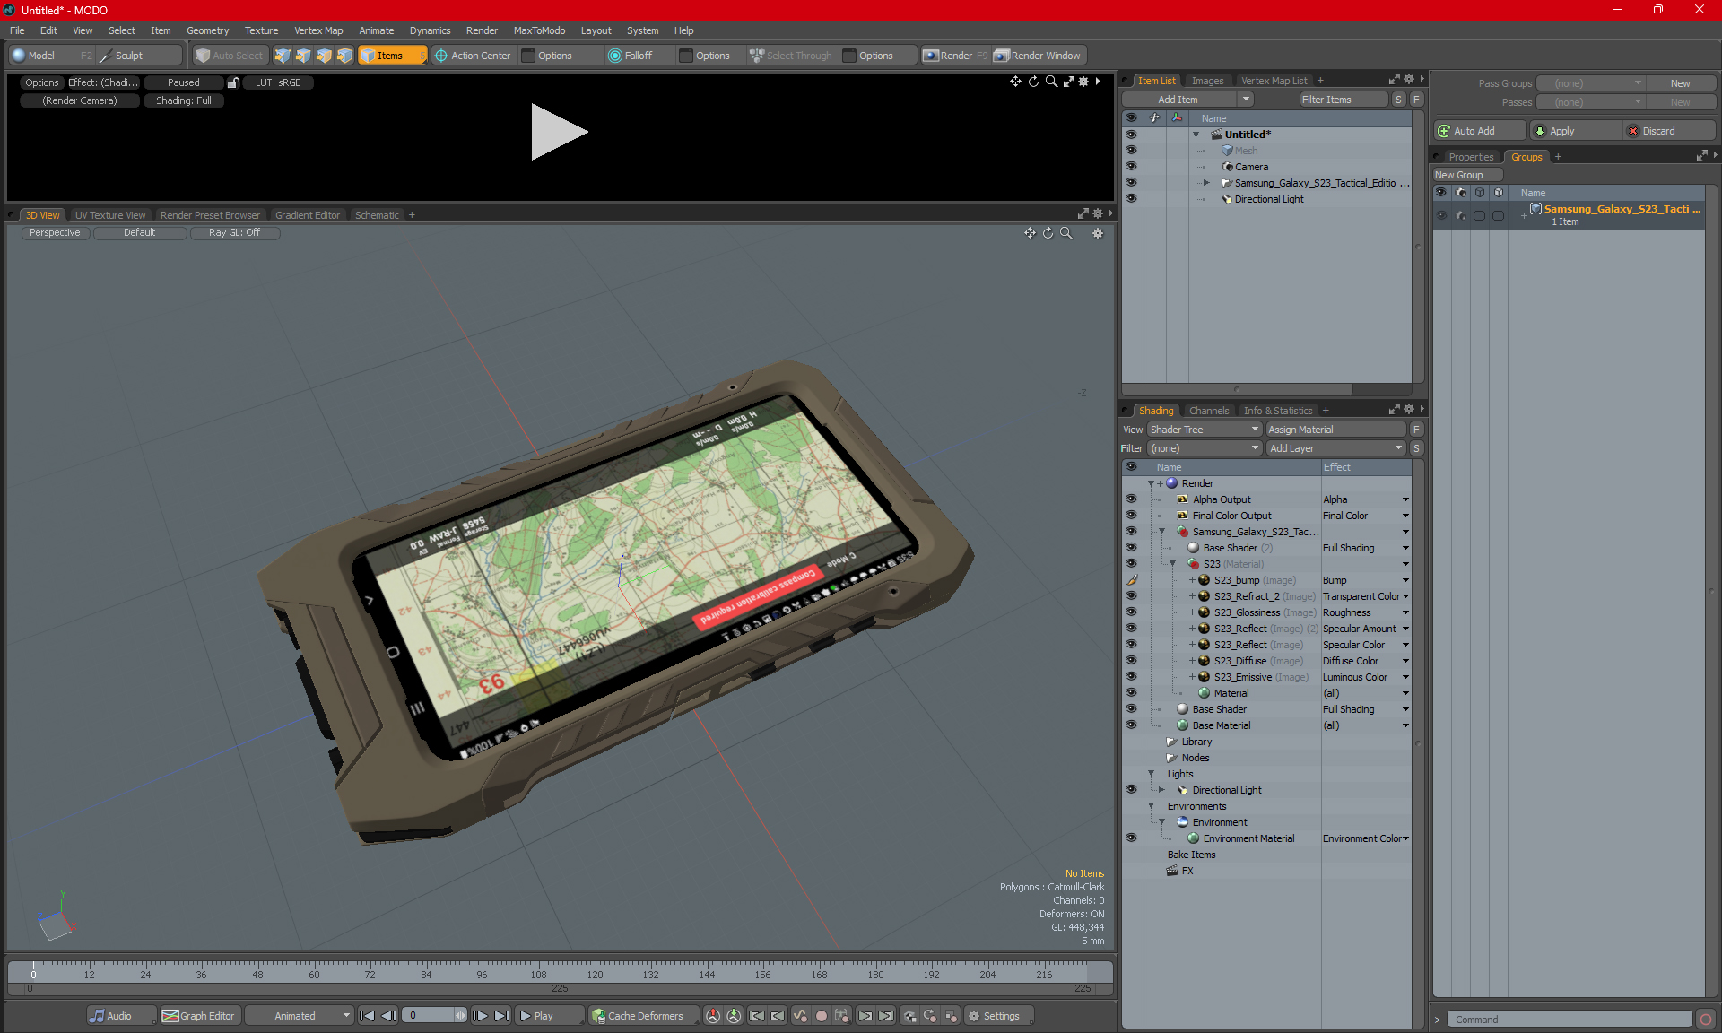This screenshot has height=1033, width=1722.
Task: Open the Graph Editor
Action: pyautogui.click(x=199, y=1016)
